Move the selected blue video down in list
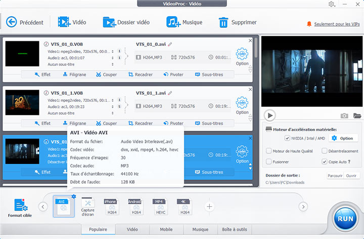Image resolution: width=364 pixels, height=239 pixels. (x=250, y=168)
